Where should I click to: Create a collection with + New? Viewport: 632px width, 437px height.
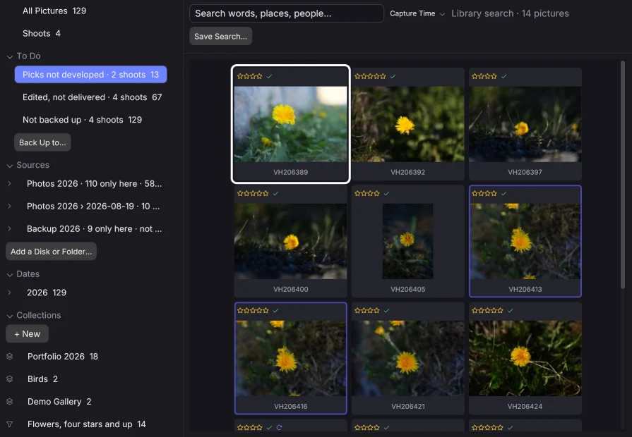pyautogui.click(x=27, y=334)
